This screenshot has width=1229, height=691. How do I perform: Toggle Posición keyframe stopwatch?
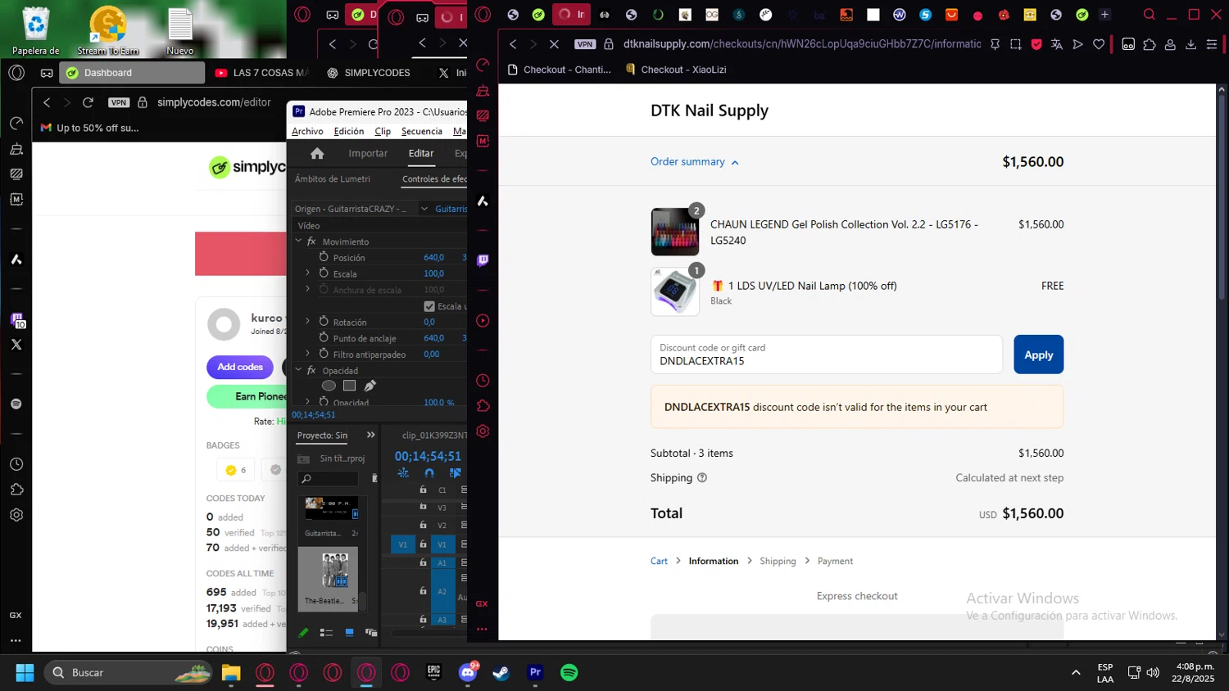(x=324, y=257)
